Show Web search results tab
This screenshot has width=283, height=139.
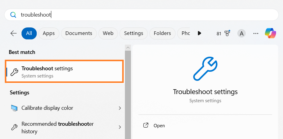[108, 33]
